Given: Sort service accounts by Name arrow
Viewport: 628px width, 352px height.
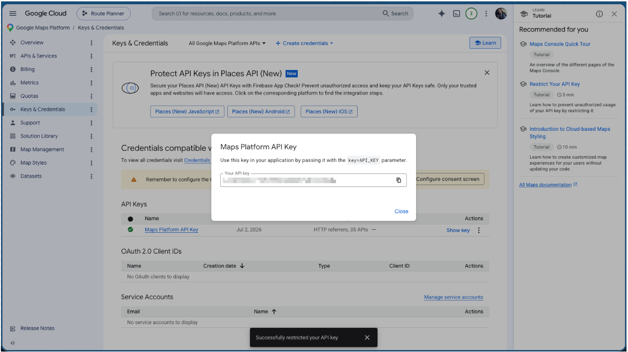Looking at the screenshot, I should pyautogui.click(x=274, y=312).
